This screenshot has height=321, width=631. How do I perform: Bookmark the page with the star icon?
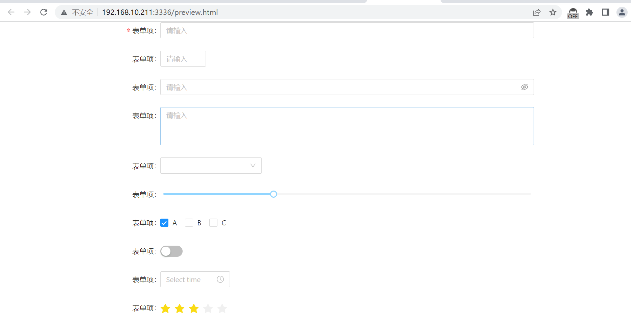553,12
